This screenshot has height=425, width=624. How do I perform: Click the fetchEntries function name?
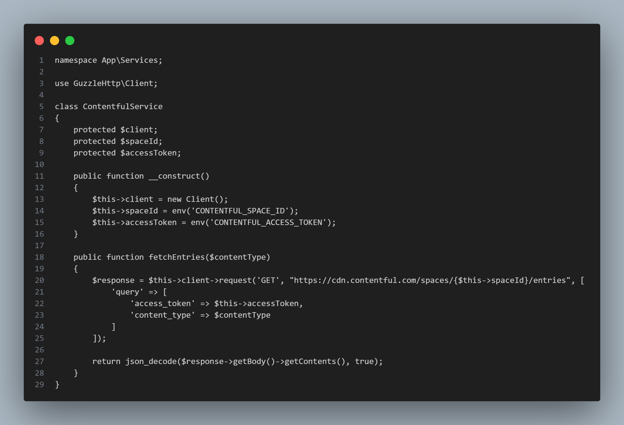[176, 257]
